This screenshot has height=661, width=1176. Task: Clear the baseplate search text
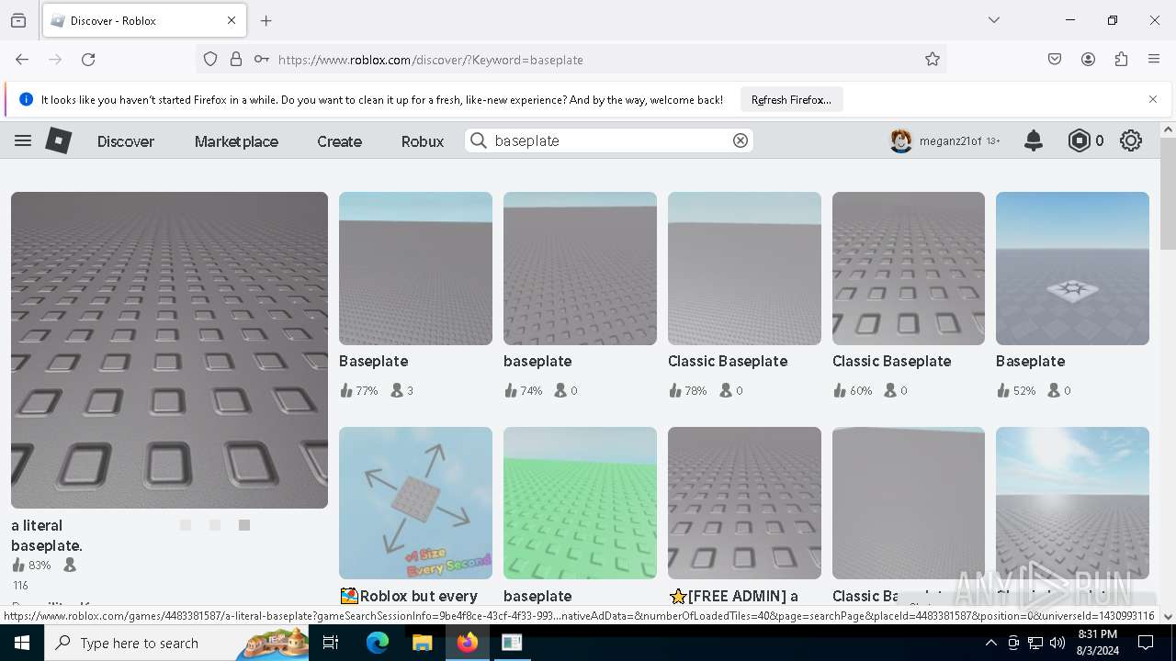(x=741, y=140)
